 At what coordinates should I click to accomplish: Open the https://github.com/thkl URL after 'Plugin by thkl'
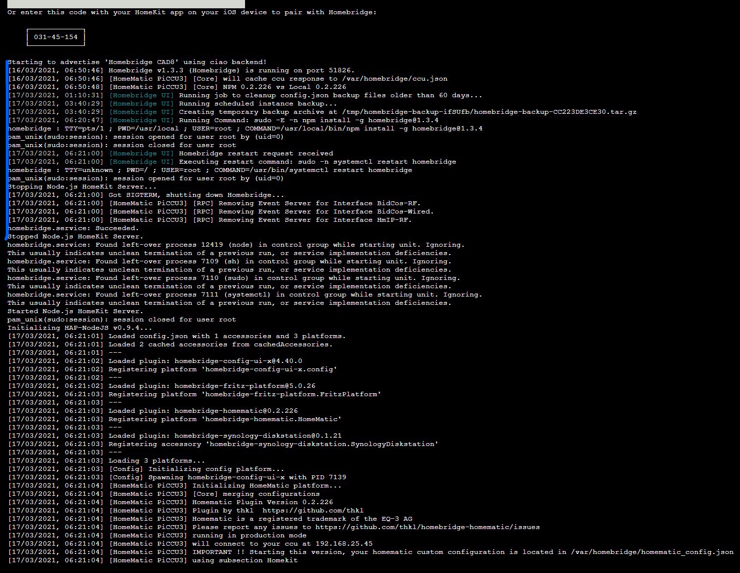(313, 510)
